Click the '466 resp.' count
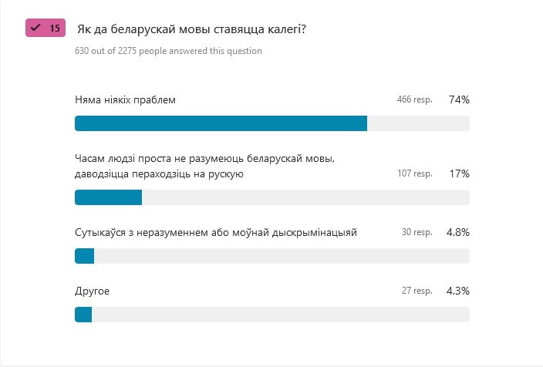 tap(414, 99)
